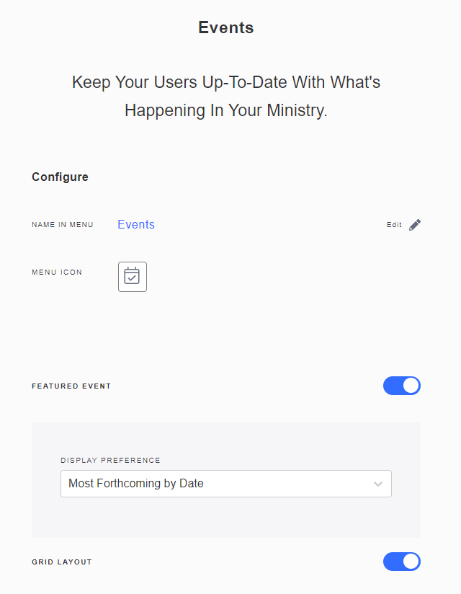Click the Display Preference field showing Most Forthcoming by Date
Viewport: 461px width, 594px height.
point(225,484)
